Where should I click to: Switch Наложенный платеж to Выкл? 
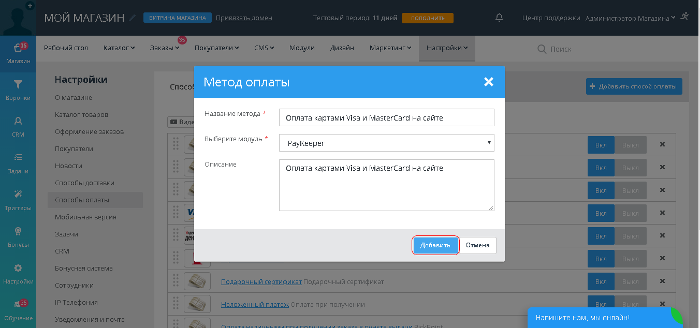pos(630,304)
